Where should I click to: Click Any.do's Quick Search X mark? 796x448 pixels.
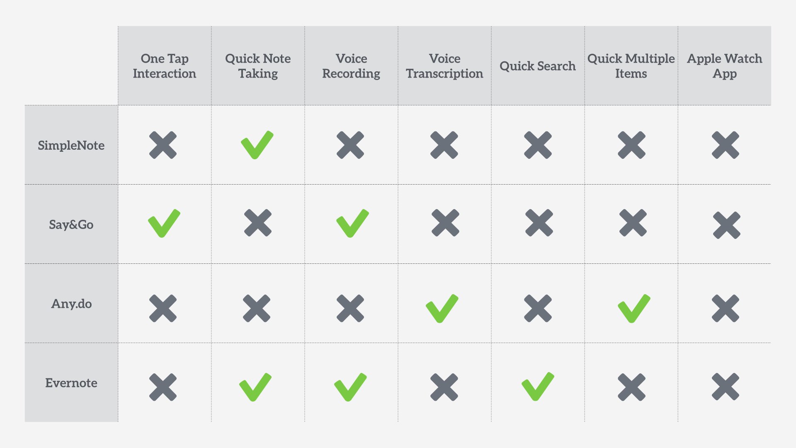(538, 309)
